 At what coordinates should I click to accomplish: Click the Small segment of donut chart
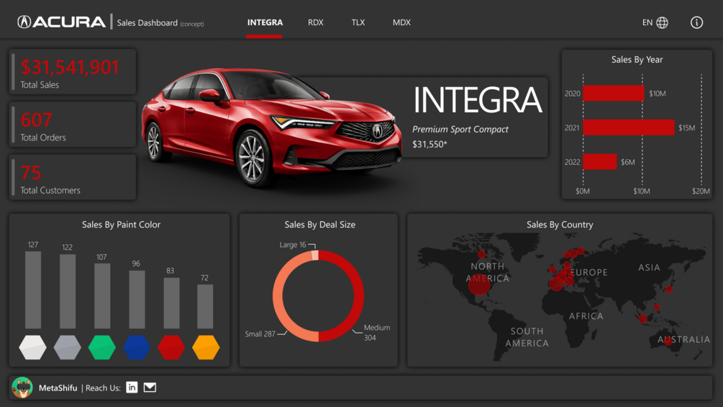[x=278, y=298]
